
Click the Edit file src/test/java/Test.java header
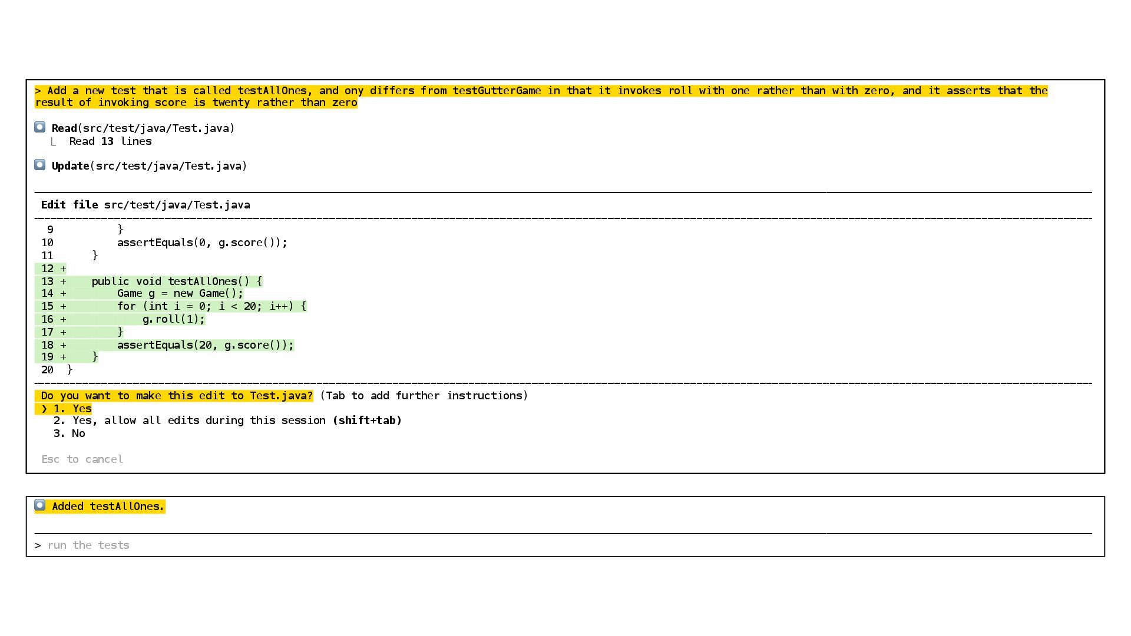[x=145, y=205]
